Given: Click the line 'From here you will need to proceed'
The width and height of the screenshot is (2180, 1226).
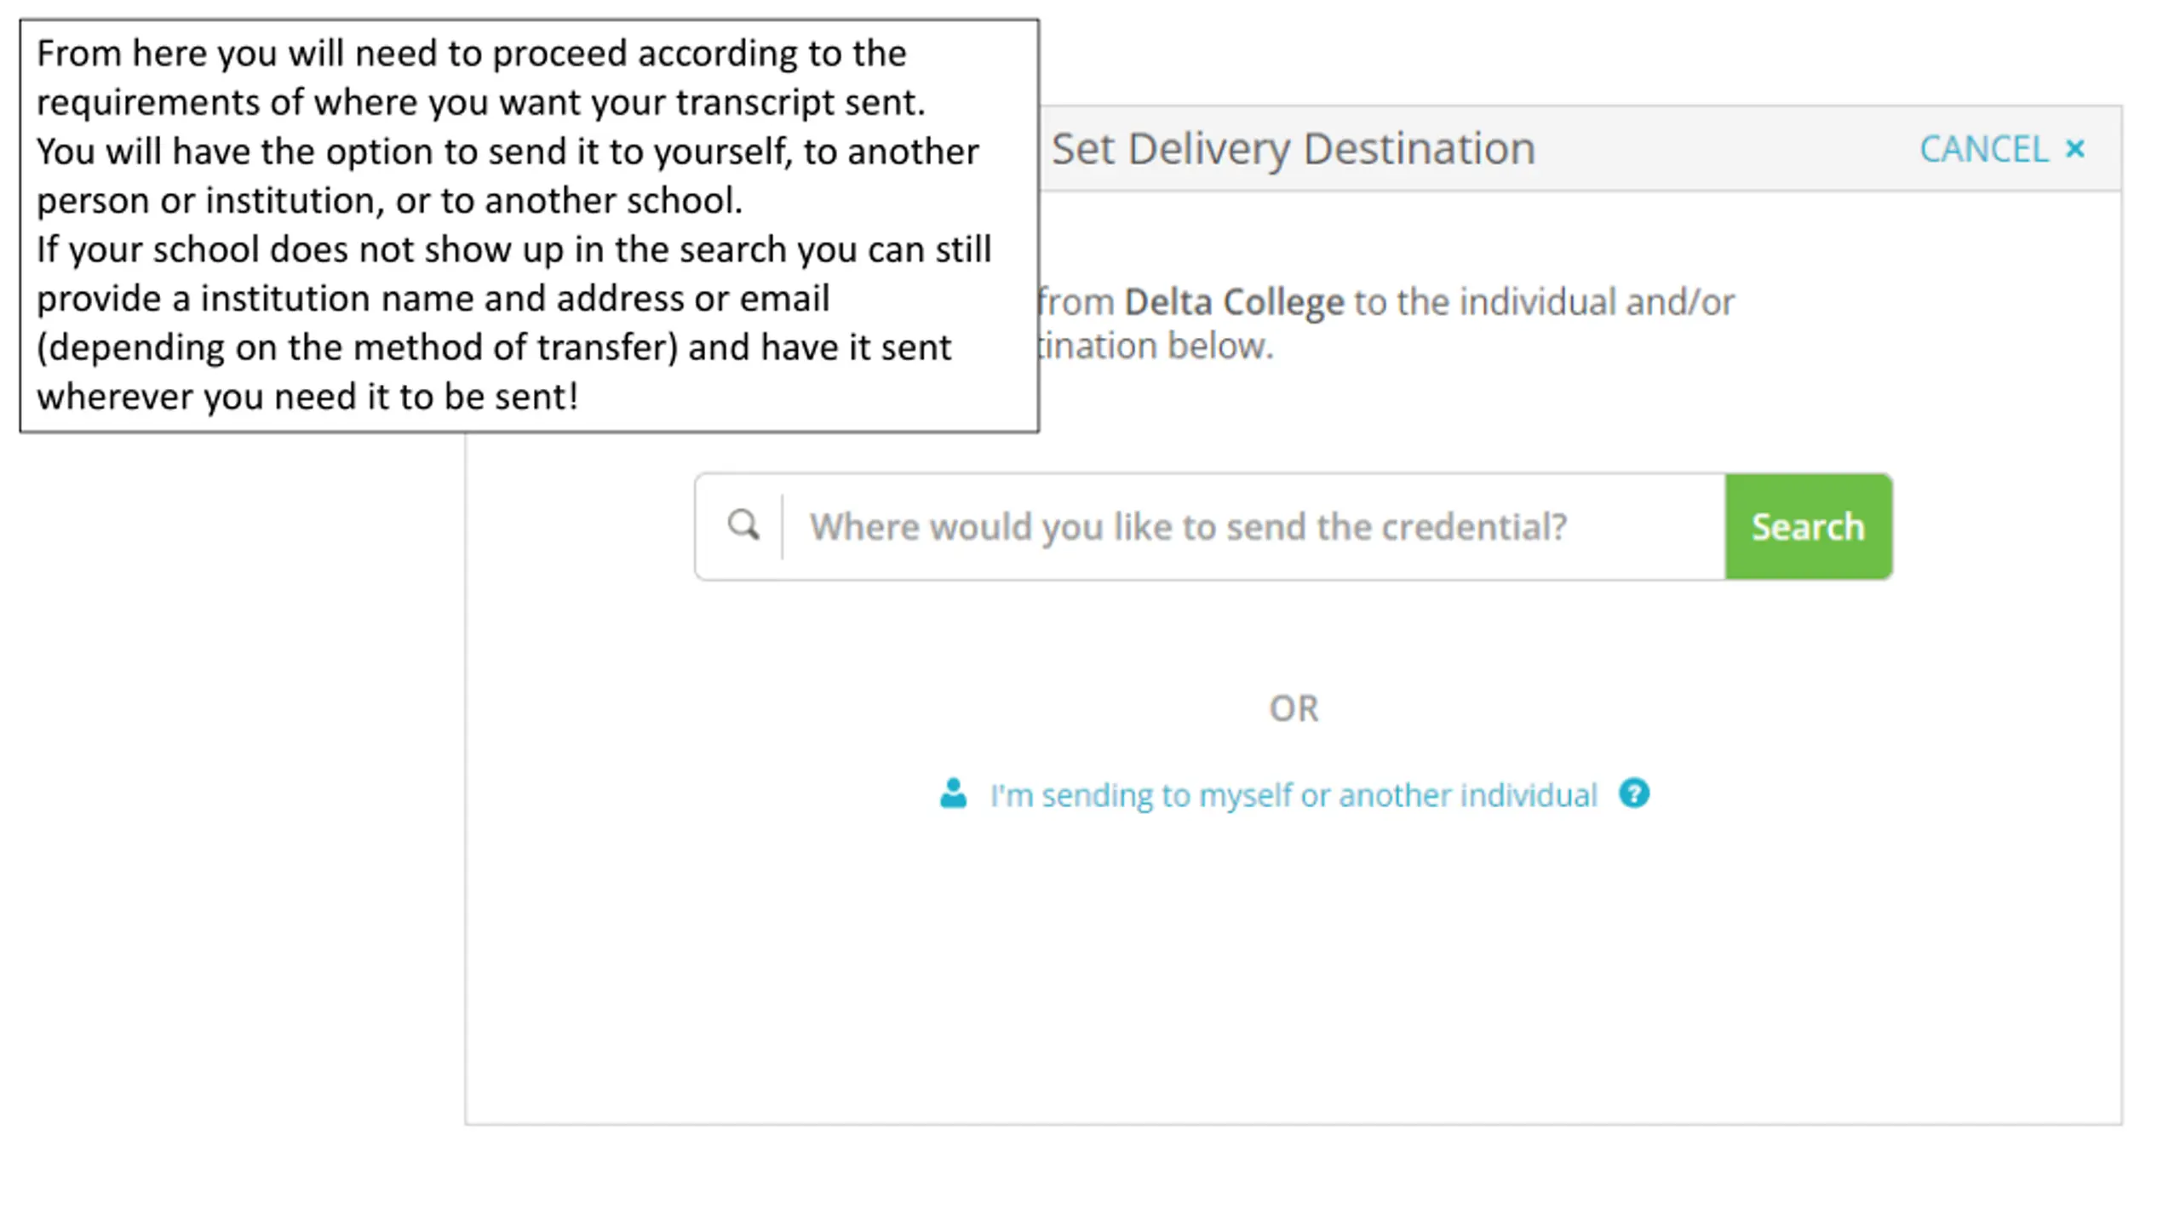Looking at the screenshot, I should pos(471,54).
